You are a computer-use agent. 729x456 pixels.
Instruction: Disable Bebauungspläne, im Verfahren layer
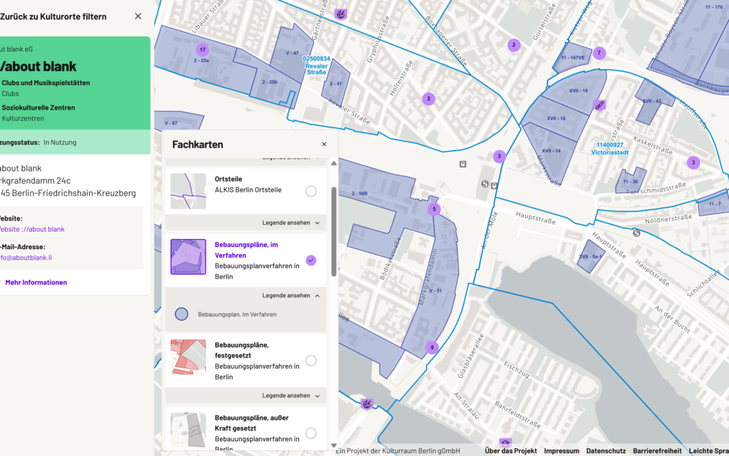(x=310, y=260)
